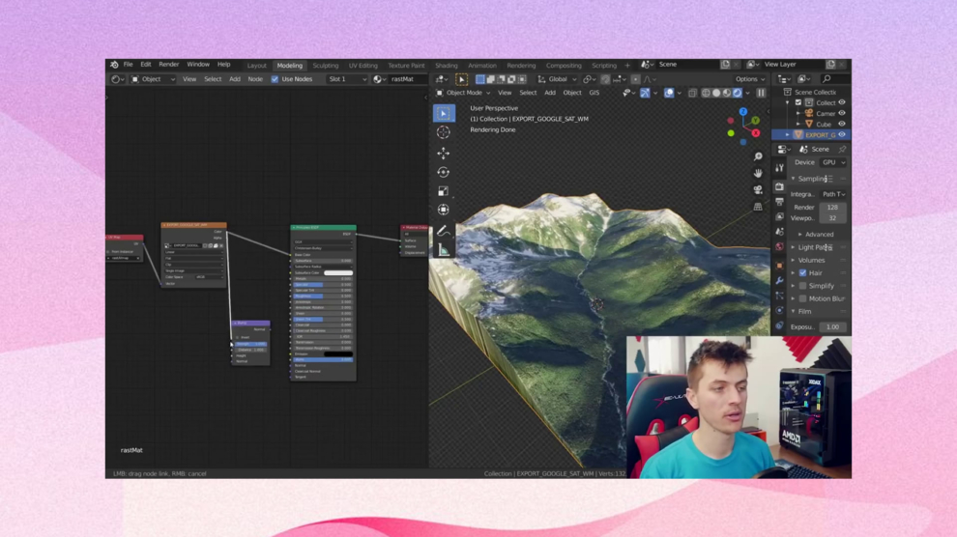This screenshot has width=957, height=537.
Task: Click the Render samples value 128
Action: 832,208
